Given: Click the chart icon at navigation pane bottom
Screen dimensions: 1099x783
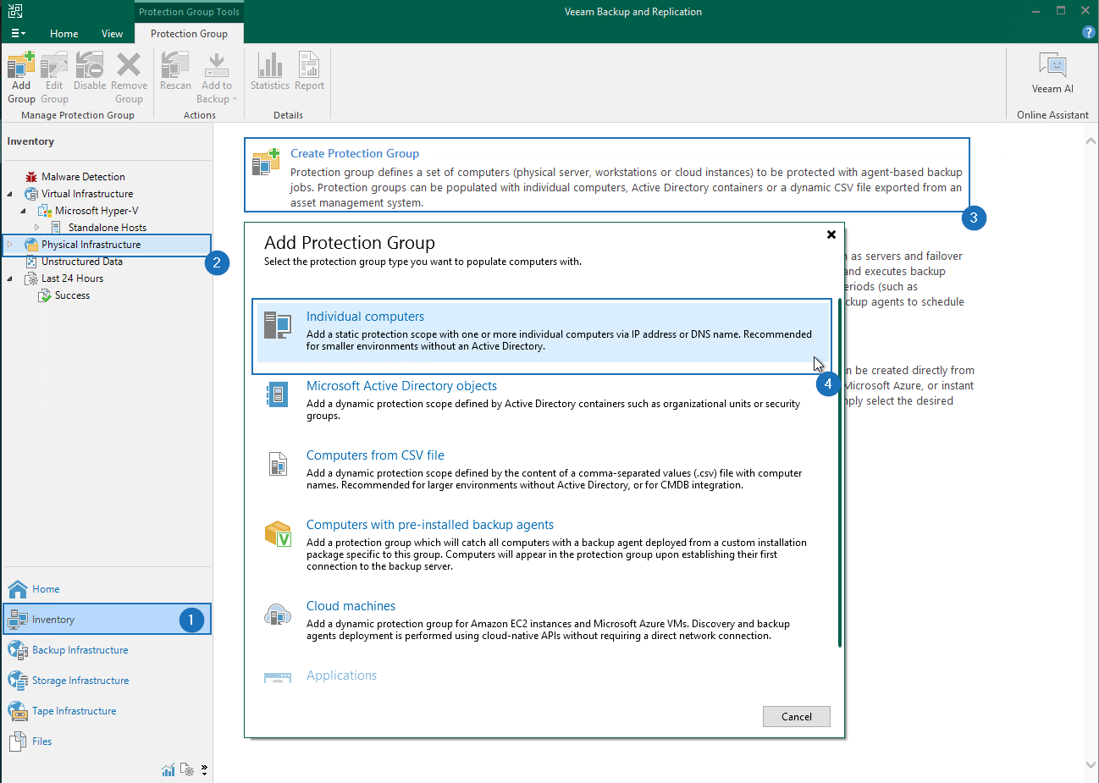Looking at the screenshot, I should 168,769.
